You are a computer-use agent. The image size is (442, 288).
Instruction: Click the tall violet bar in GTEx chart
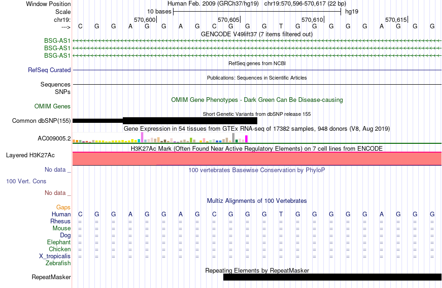(142, 137)
